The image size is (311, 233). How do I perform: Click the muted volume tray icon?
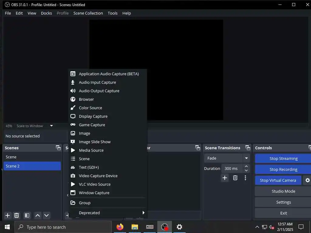[x=272, y=227]
